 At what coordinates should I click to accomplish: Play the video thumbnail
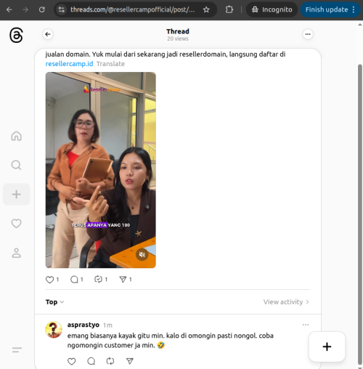(x=101, y=170)
